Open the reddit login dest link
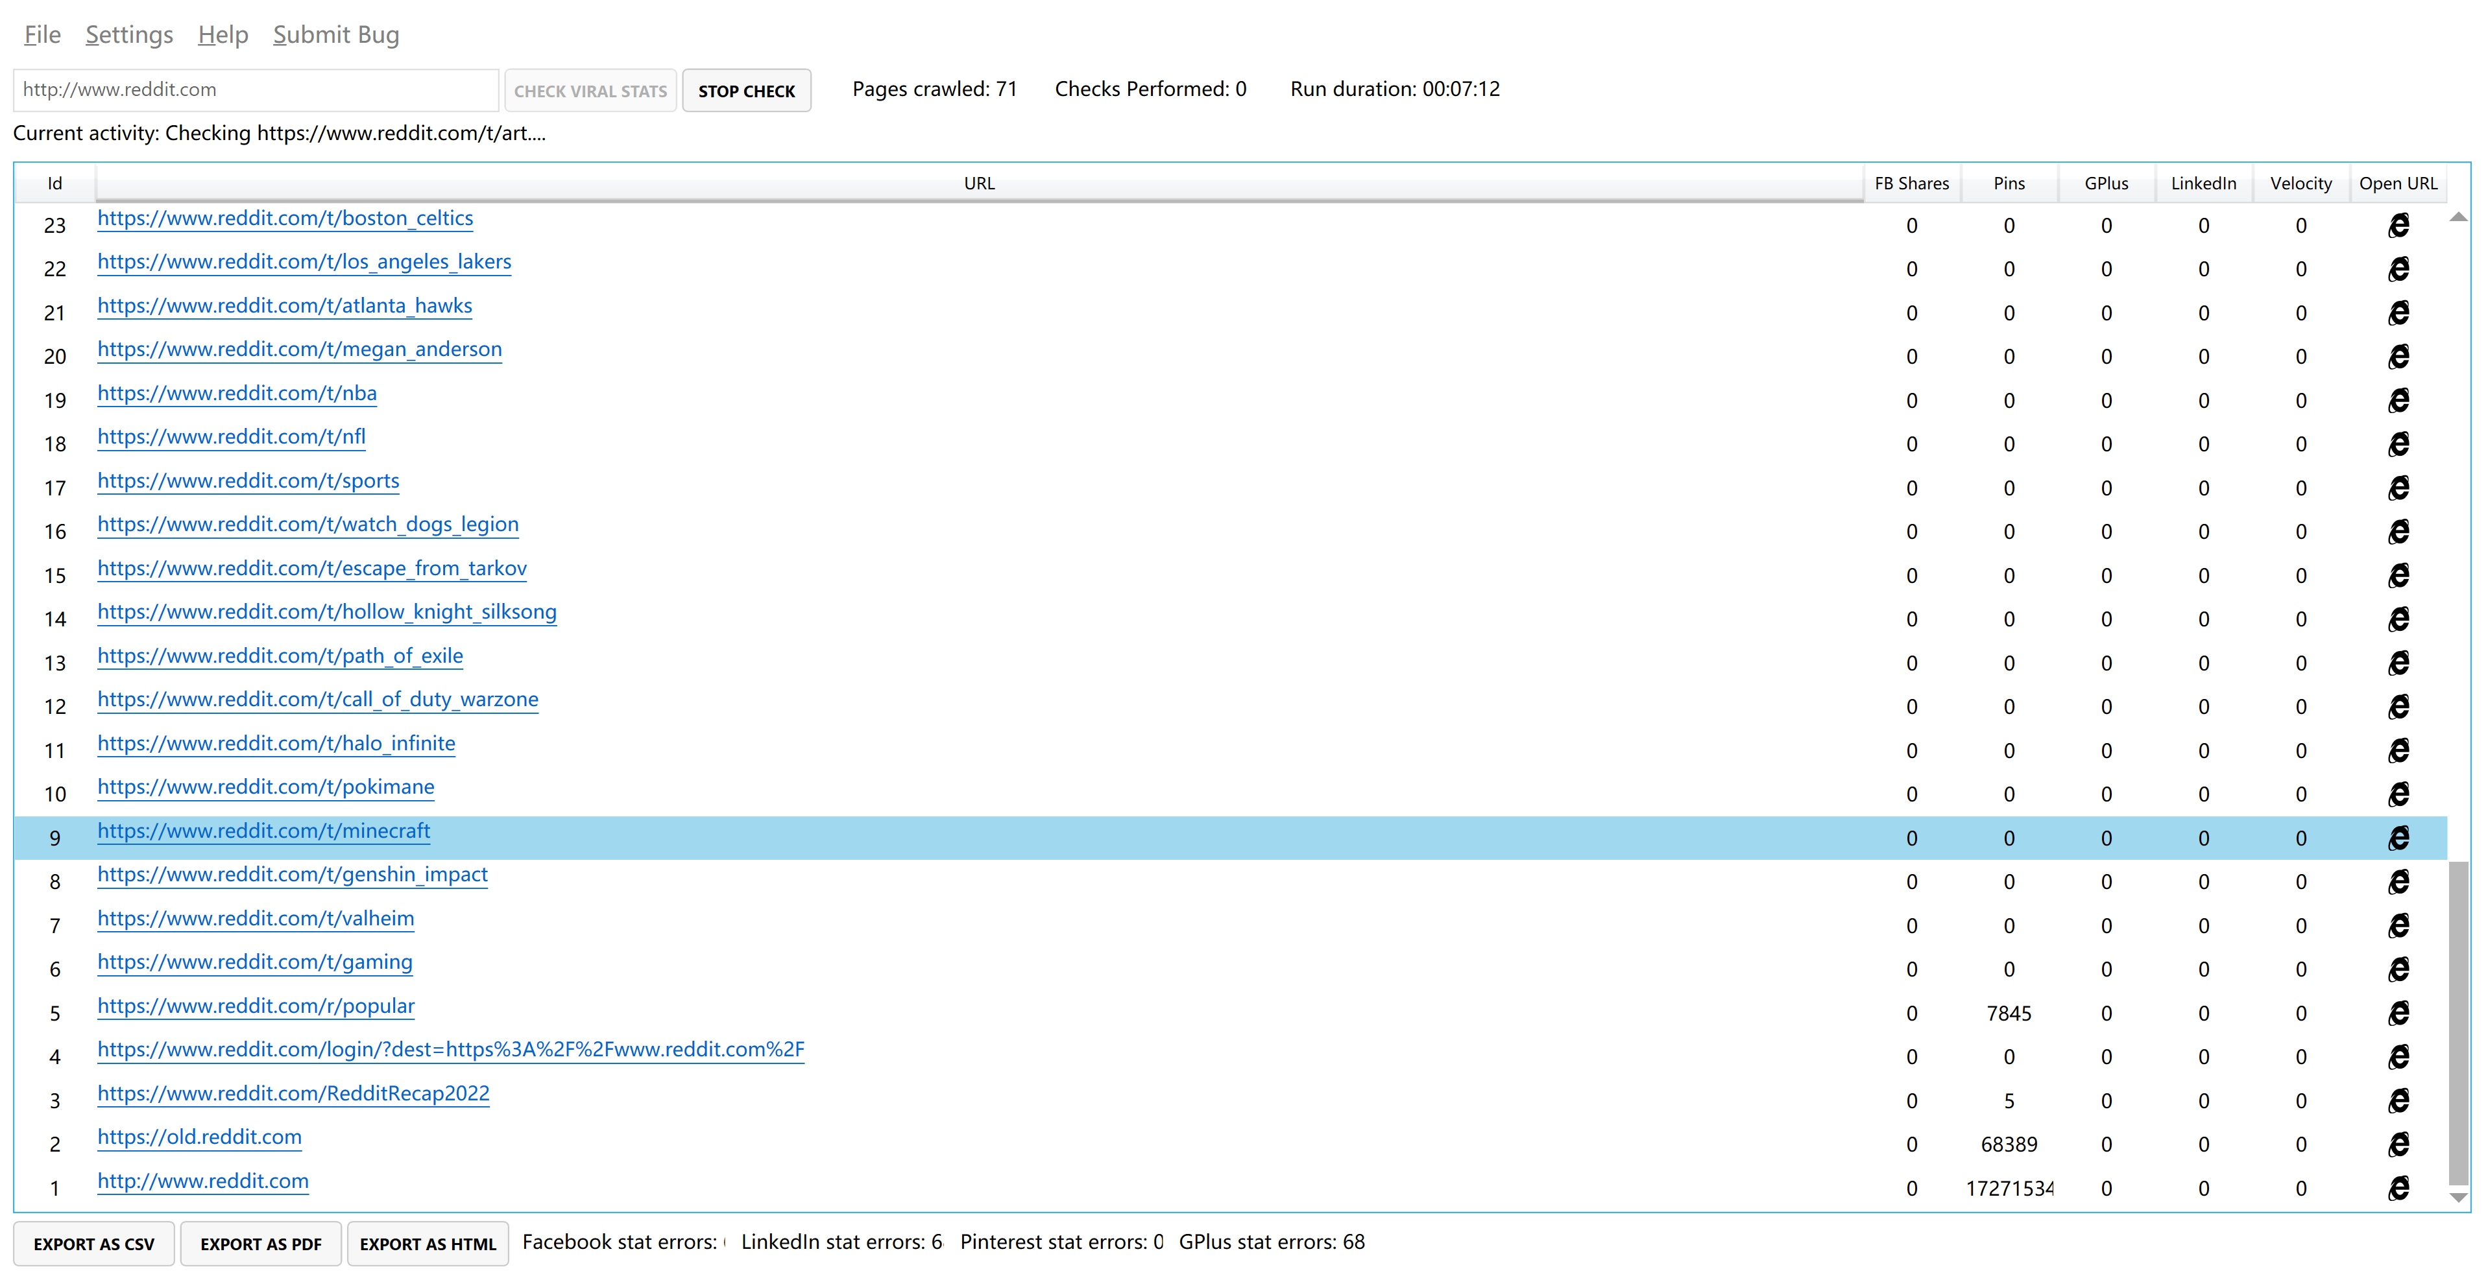The height and width of the screenshot is (1280, 2488). (x=451, y=1049)
